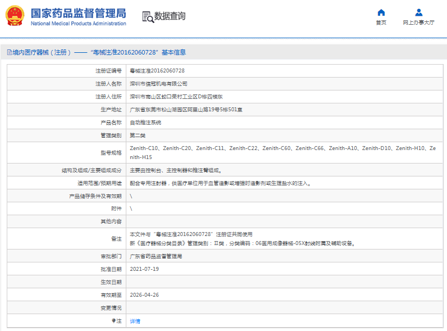Open the 首页 home icon
The width and height of the screenshot is (447, 331).
[381, 13]
